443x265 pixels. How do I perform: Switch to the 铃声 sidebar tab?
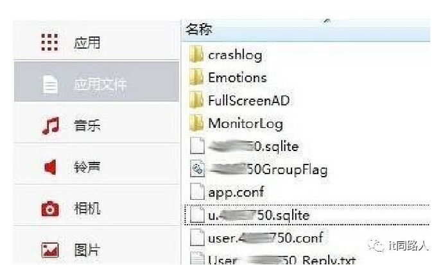click(x=96, y=165)
